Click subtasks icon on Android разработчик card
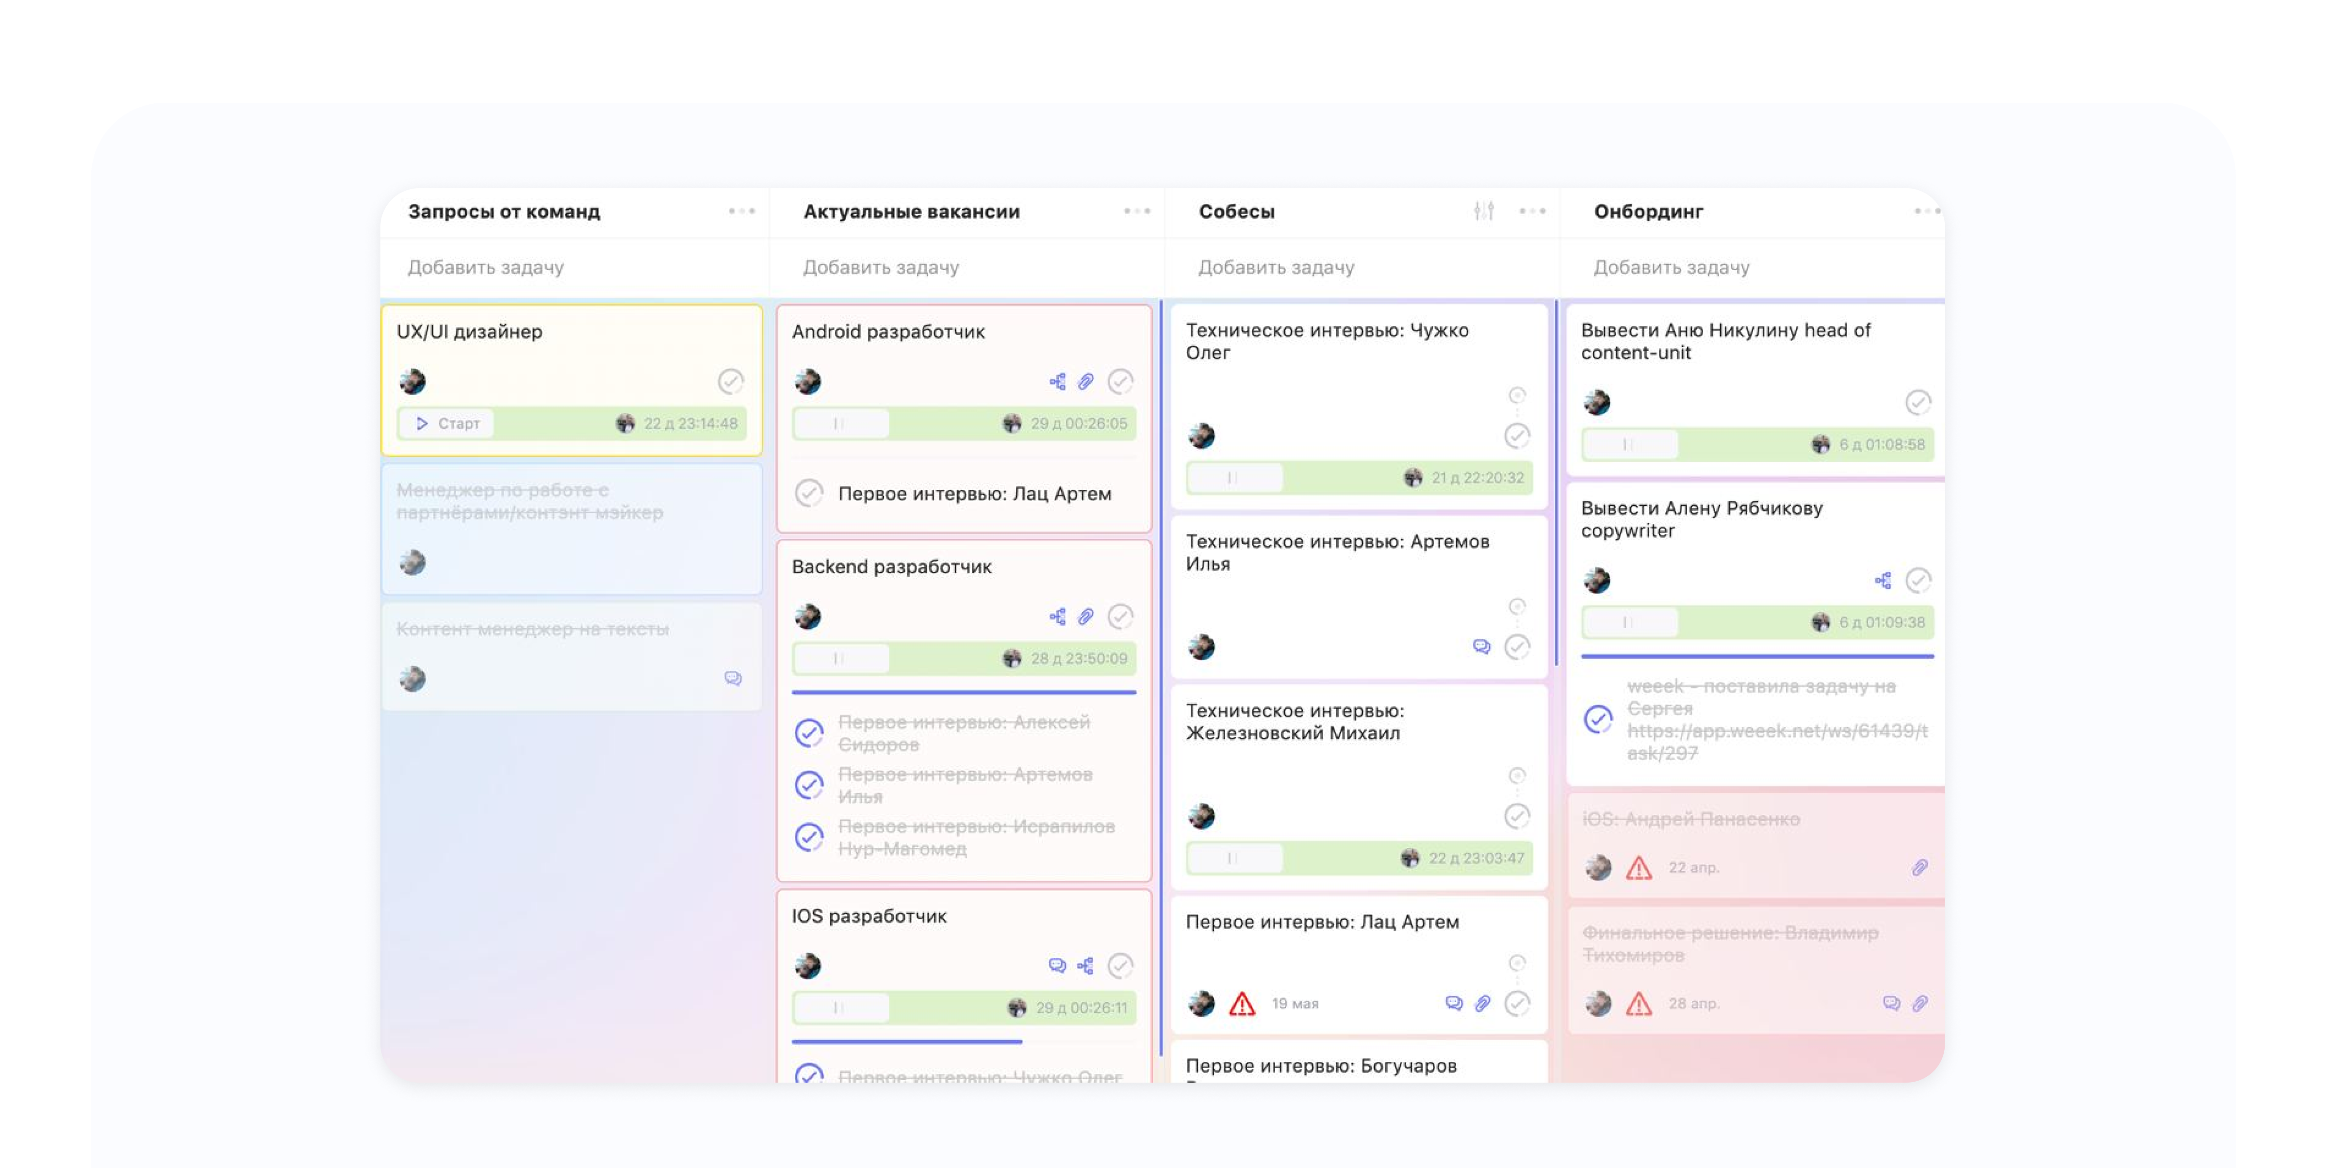The width and height of the screenshot is (2329, 1168). [x=1057, y=382]
